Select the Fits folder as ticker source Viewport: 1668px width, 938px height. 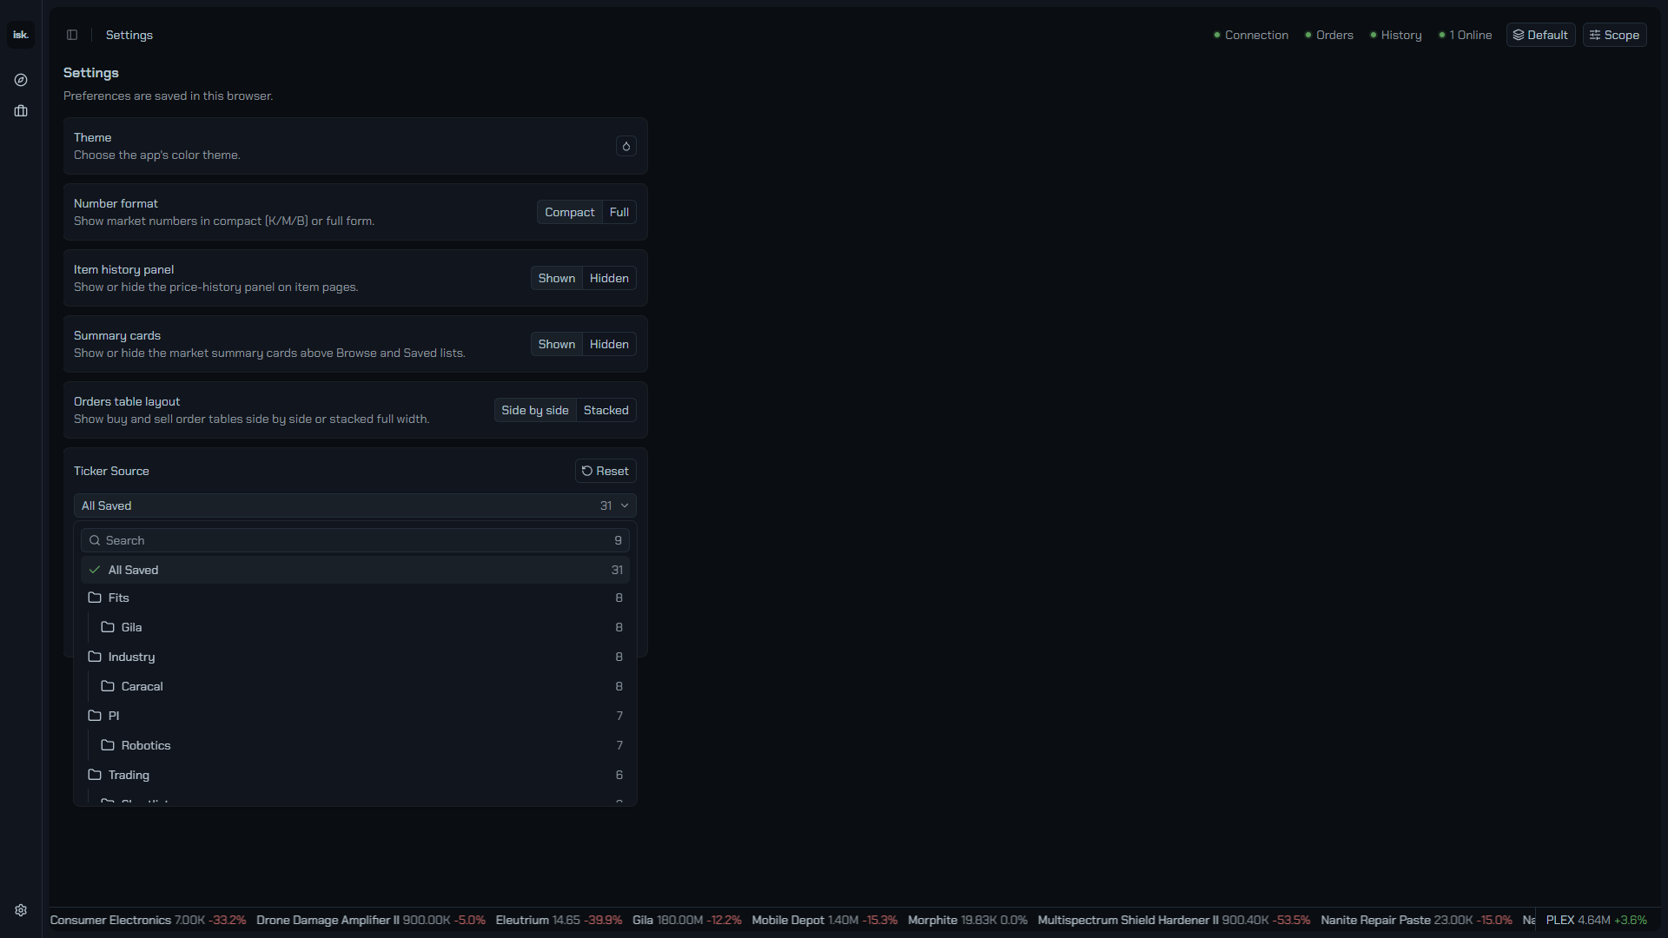coord(355,598)
